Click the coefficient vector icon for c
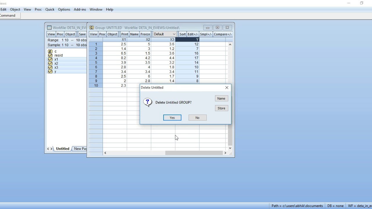This screenshot has height=209, width=372. pos(50,51)
